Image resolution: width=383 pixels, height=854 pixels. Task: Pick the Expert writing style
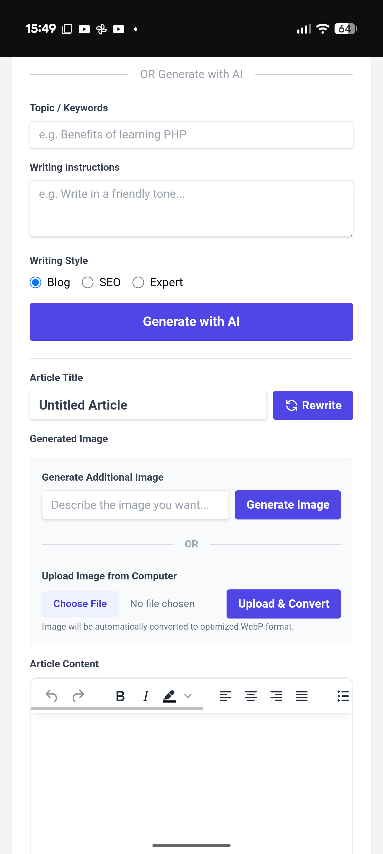(x=138, y=283)
